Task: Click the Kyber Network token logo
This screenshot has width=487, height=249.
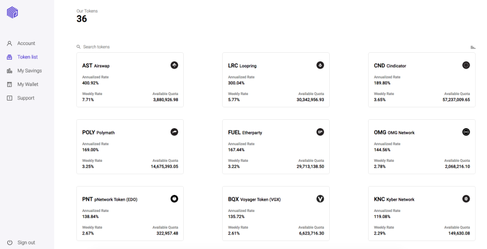Action: (x=466, y=199)
